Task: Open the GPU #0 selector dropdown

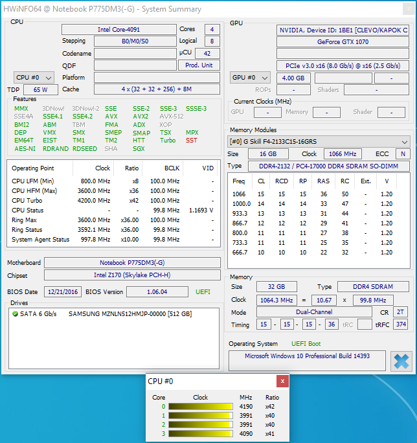Action: [250, 78]
